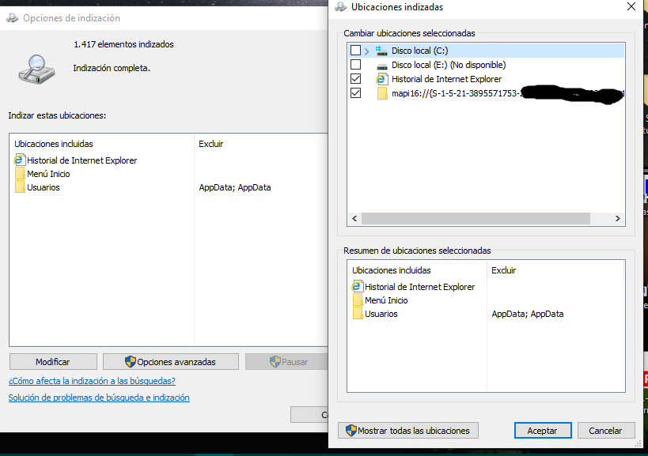Select the mapi16:// location row

point(507,93)
